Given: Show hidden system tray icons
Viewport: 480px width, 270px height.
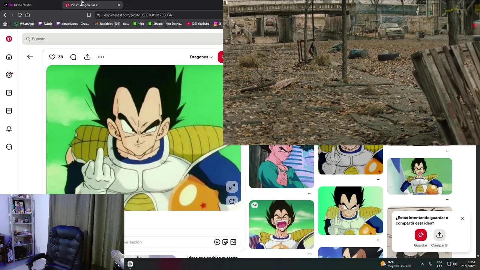Looking at the screenshot, I should pos(422,264).
